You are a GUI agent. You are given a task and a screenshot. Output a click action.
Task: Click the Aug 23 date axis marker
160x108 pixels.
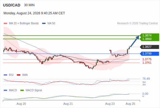click(110, 104)
